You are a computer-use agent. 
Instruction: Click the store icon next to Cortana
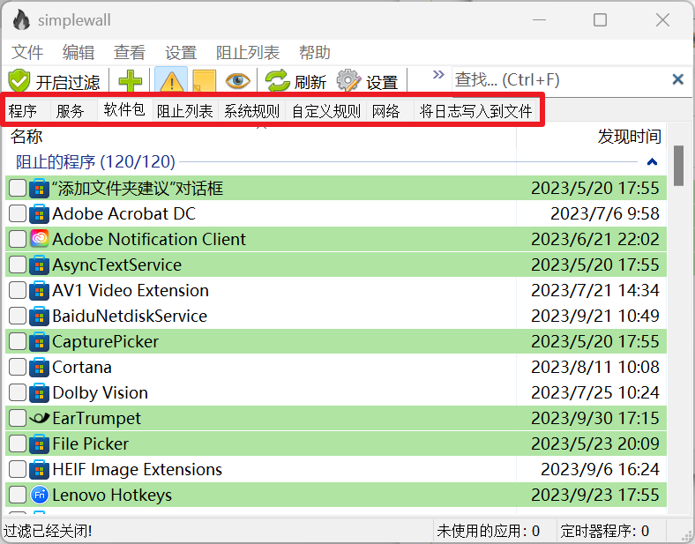39,367
